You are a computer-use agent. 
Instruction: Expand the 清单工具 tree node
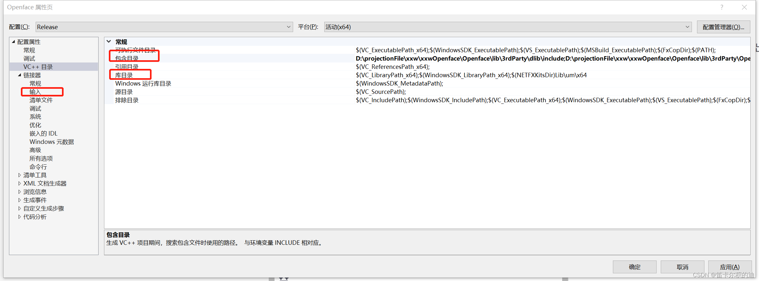(20, 175)
